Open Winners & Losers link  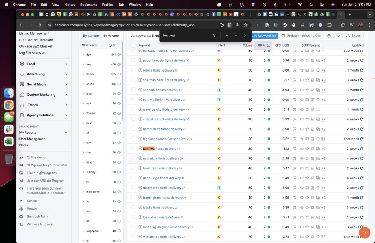[x=40, y=224]
